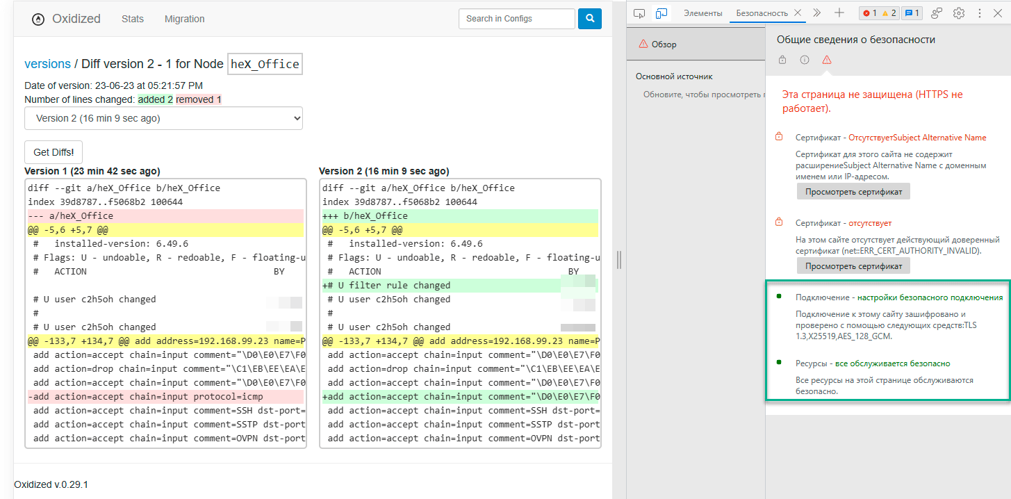
Task: Click the info circle security icon
Action: coord(805,60)
